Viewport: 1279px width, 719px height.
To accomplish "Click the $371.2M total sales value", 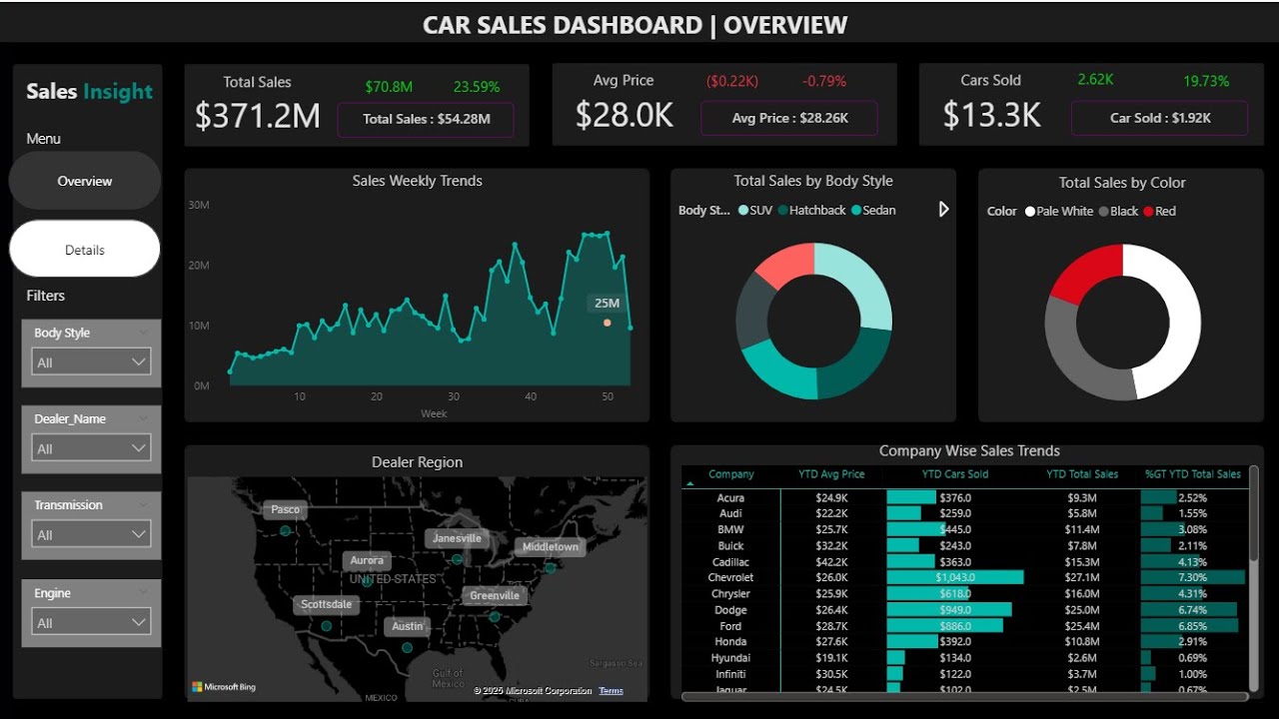I will coord(258,116).
